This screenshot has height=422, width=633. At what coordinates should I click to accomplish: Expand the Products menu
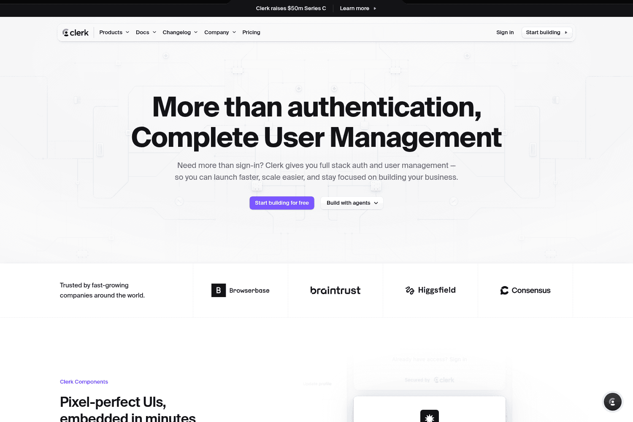pos(114,32)
